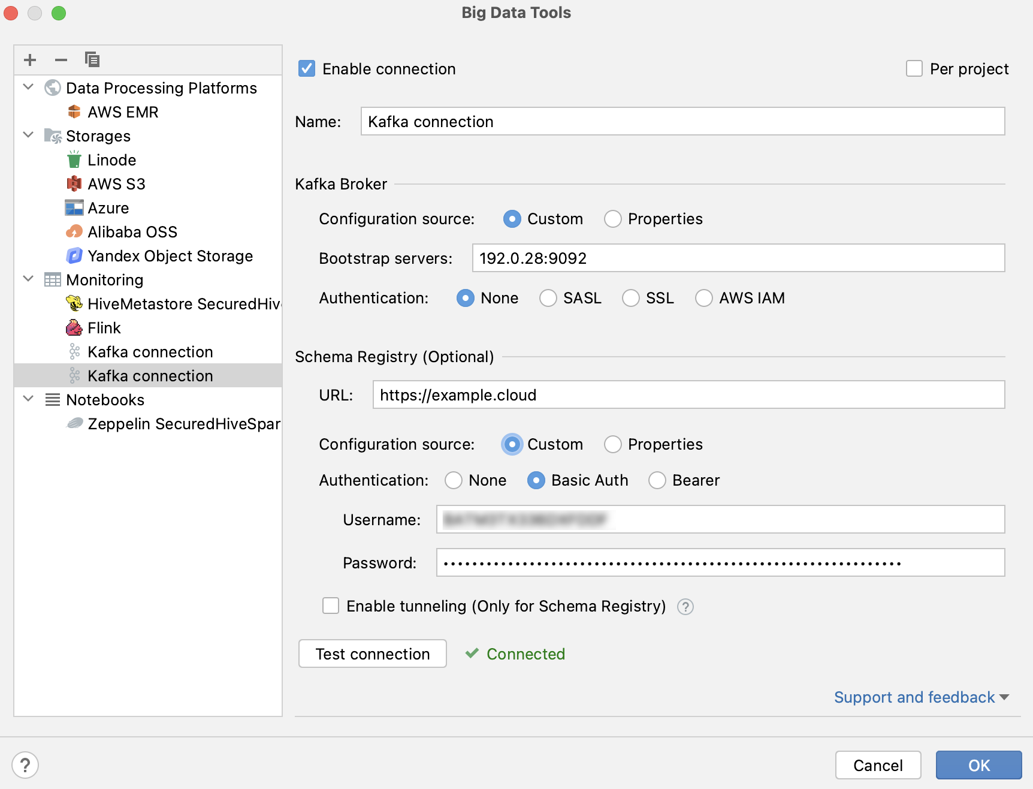
Task: Select Custom for Kafka Broker configuration source
Action: pyautogui.click(x=512, y=219)
